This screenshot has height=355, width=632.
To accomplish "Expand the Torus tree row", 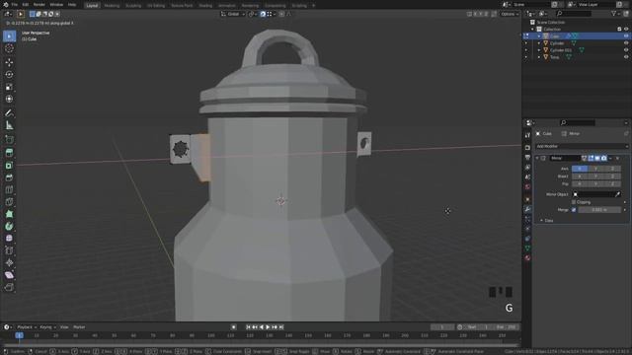I will (x=539, y=57).
